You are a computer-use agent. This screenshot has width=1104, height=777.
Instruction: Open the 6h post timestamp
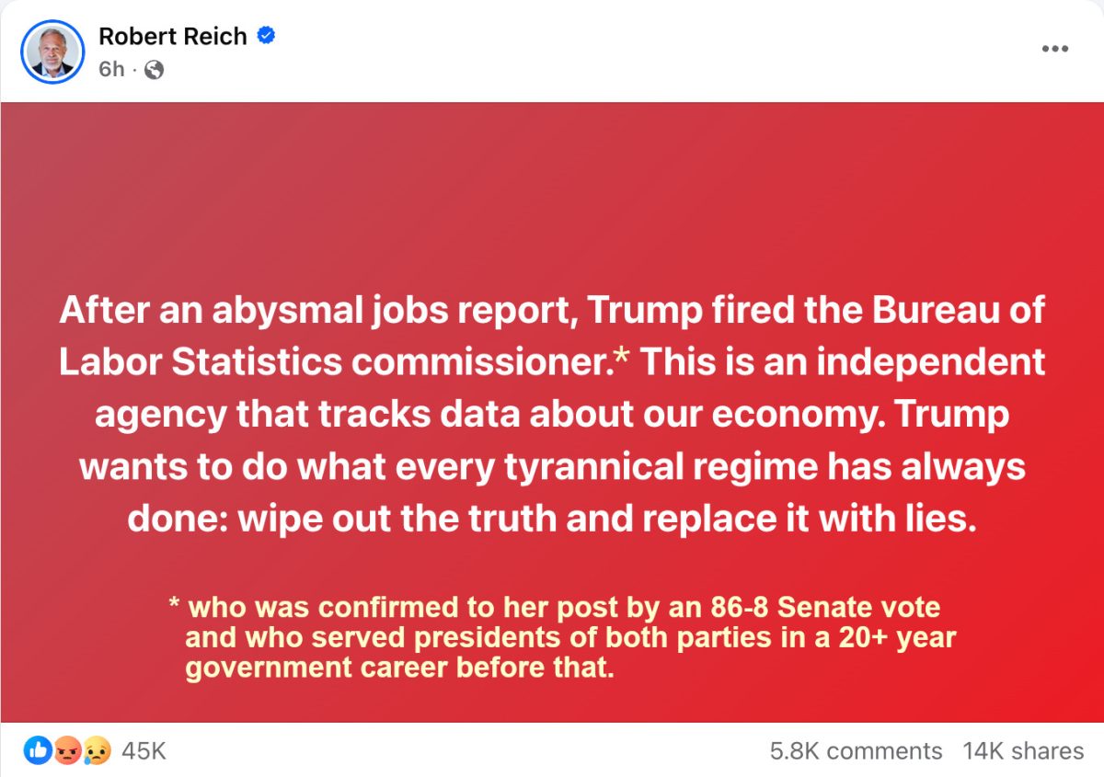click(111, 69)
